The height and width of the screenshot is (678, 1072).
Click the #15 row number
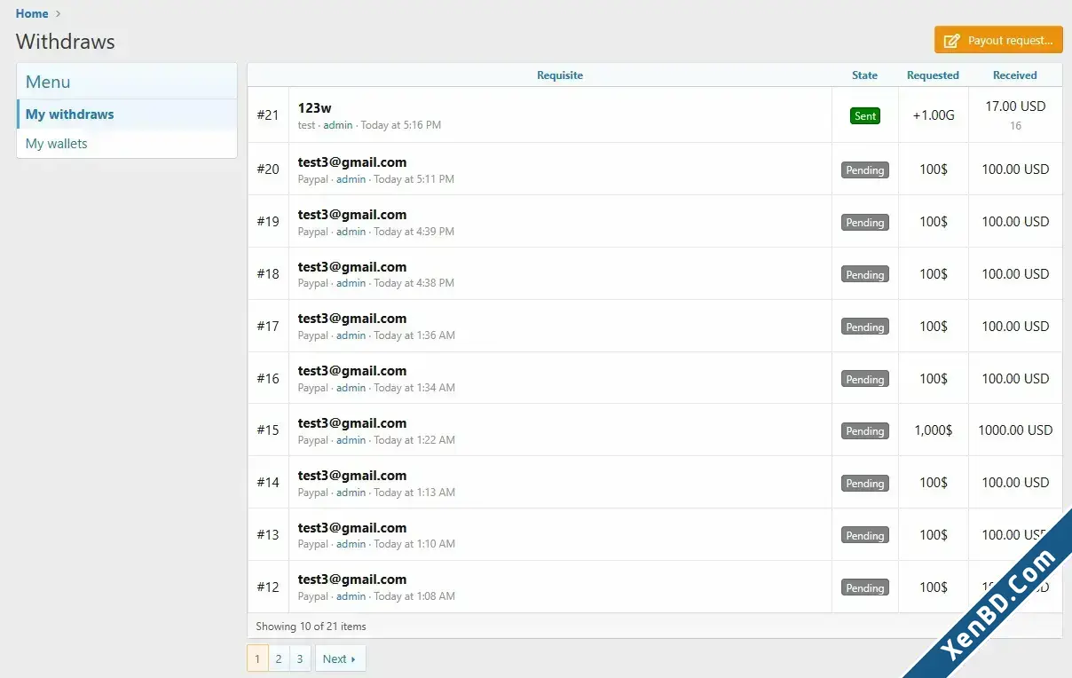tap(268, 430)
